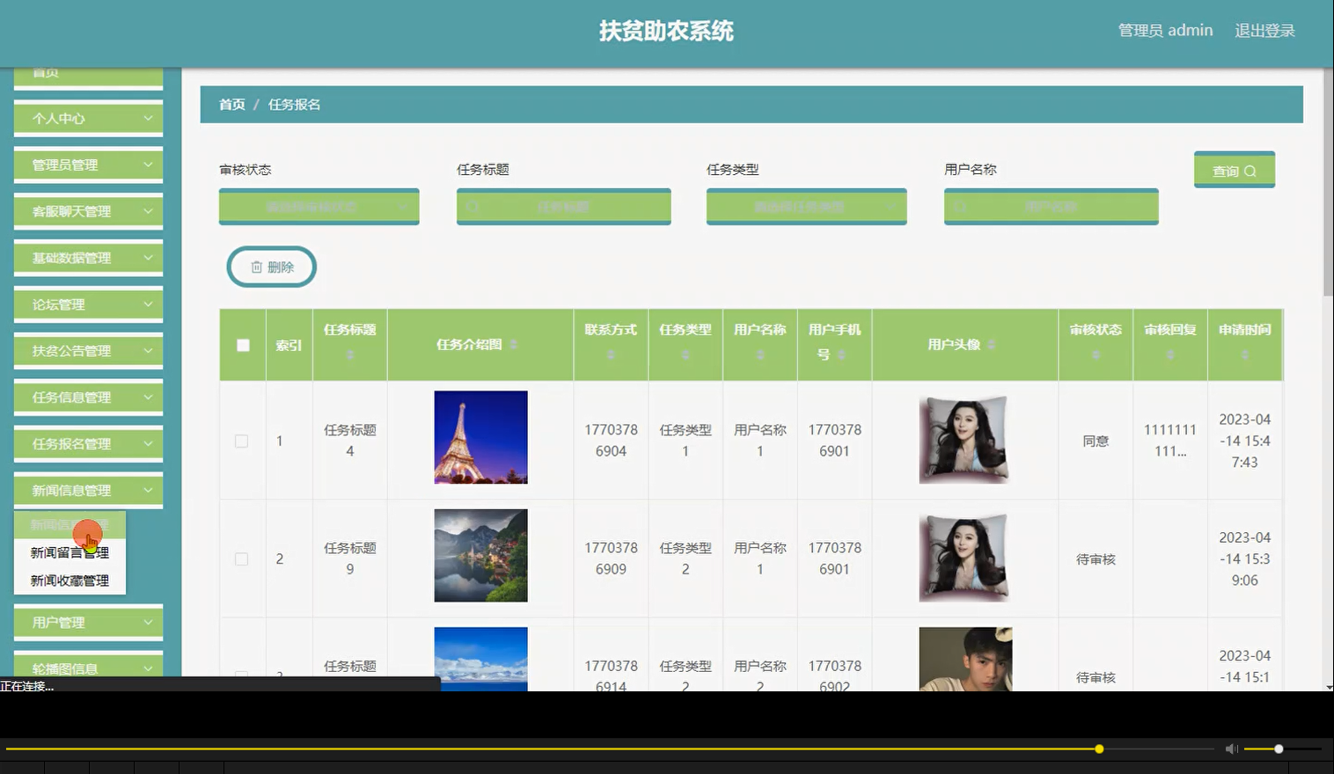The width and height of the screenshot is (1334, 774).
Task: Click the volume slider knob
Action: pyautogui.click(x=1279, y=748)
